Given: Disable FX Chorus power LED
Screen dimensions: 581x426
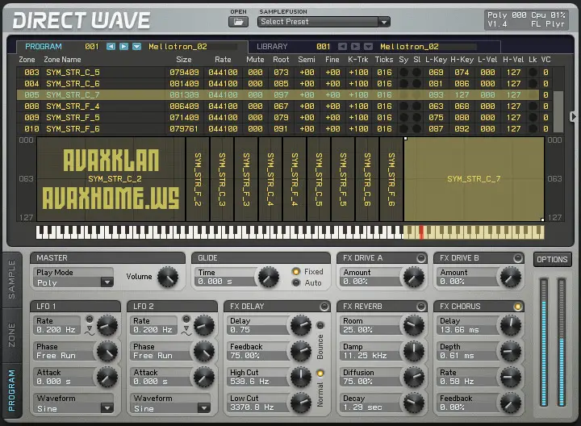Looking at the screenshot, I should pos(517,307).
